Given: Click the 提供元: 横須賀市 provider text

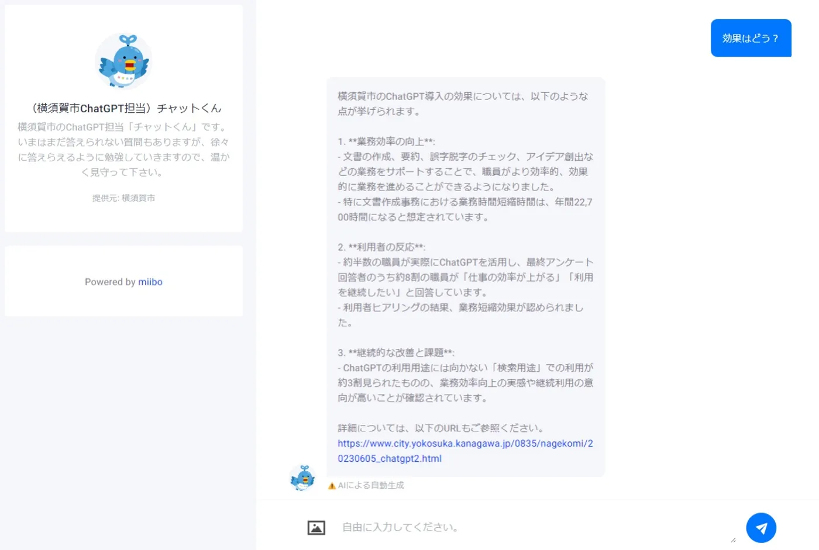Looking at the screenshot, I should (x=123, y=198).
